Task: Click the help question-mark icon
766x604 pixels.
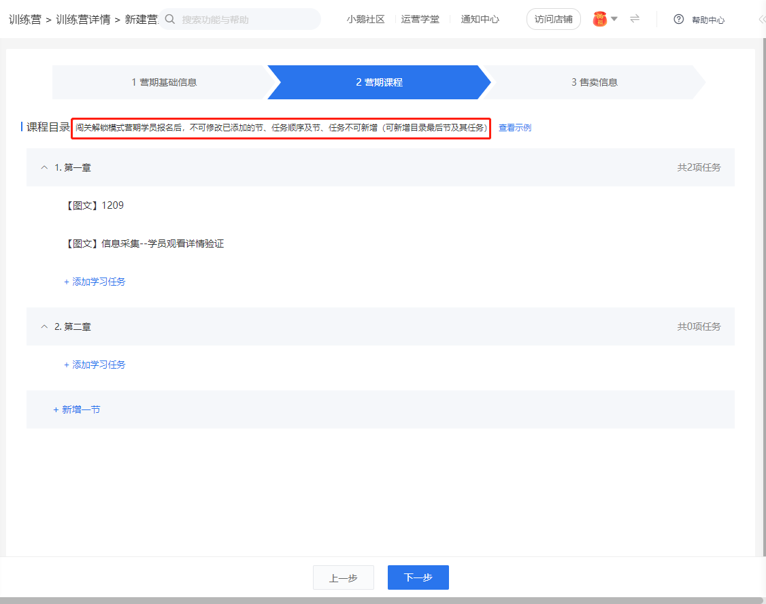Action: coord(678,20)
